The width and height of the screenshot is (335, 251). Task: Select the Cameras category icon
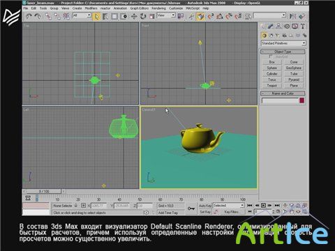[x=284, y=36]
